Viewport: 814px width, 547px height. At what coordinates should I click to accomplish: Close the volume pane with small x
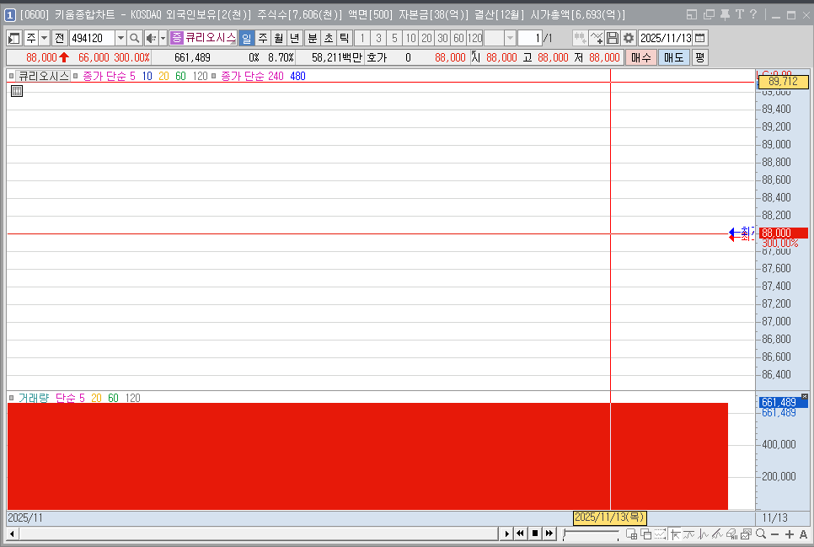[804, 396]
